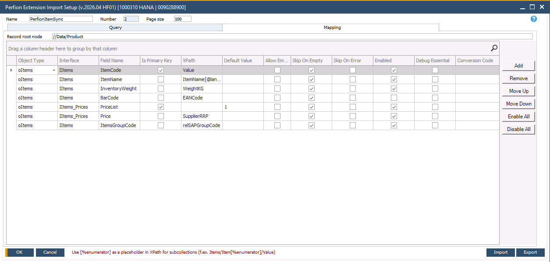Check Allow Empty for the BarCode row

277,98
